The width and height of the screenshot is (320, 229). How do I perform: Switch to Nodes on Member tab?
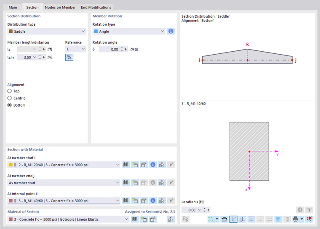coord(60,7)
